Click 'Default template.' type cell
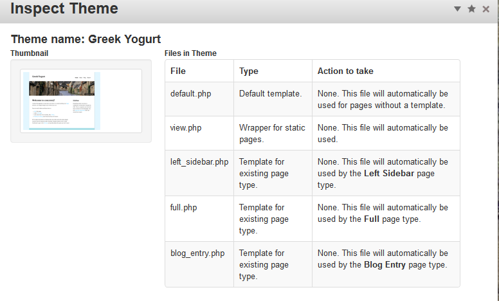This screenshot has width=499, height=301. pyautogui.click(x=270, y=93)
